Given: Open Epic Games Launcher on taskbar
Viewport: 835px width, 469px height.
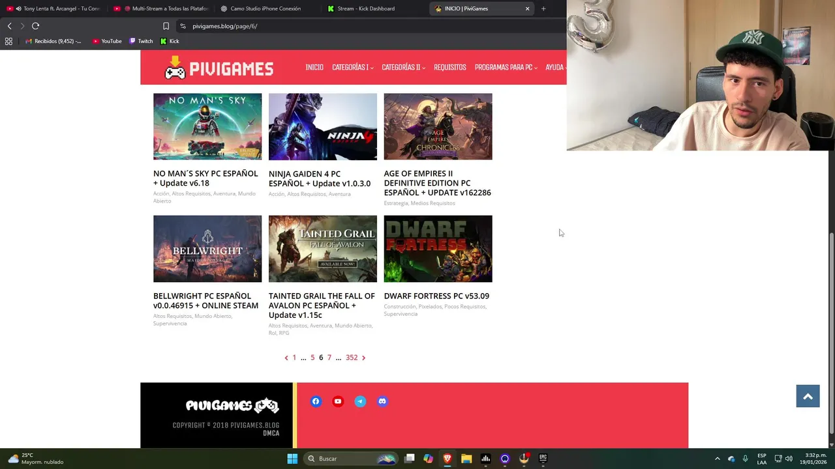Looking at the screenshot, I should [x=543, y=459].
